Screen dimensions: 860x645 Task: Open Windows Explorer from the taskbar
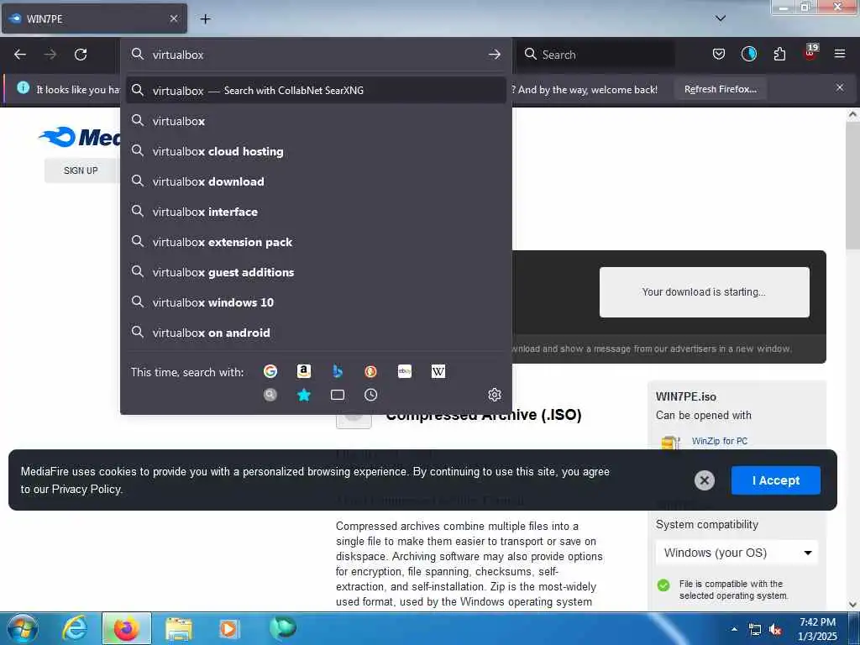[x=178, y=628]
